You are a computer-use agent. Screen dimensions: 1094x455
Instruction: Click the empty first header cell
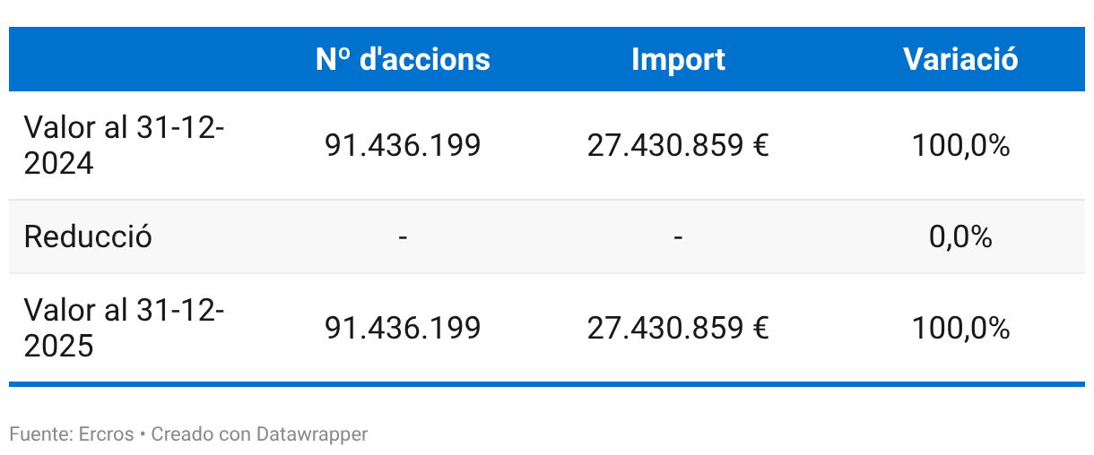pyautogui.click(x=143, y=59)
